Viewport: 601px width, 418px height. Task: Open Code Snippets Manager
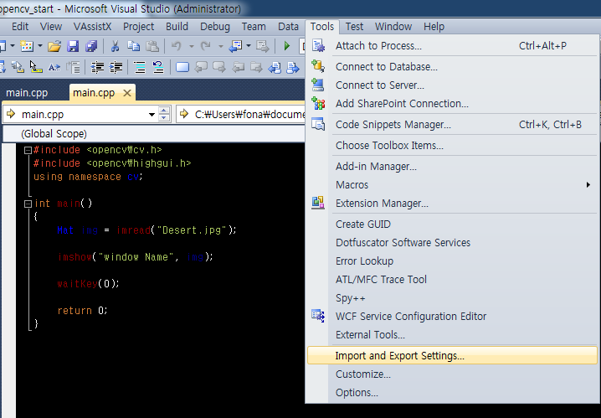(452, 125)
